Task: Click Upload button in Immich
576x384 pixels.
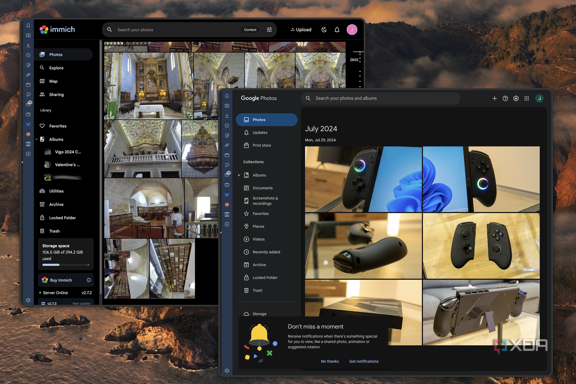Action: (301, 30)
